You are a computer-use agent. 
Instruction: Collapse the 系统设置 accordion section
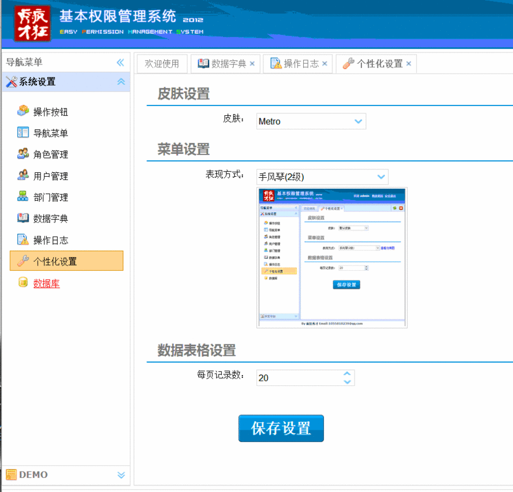click(121, 82)
